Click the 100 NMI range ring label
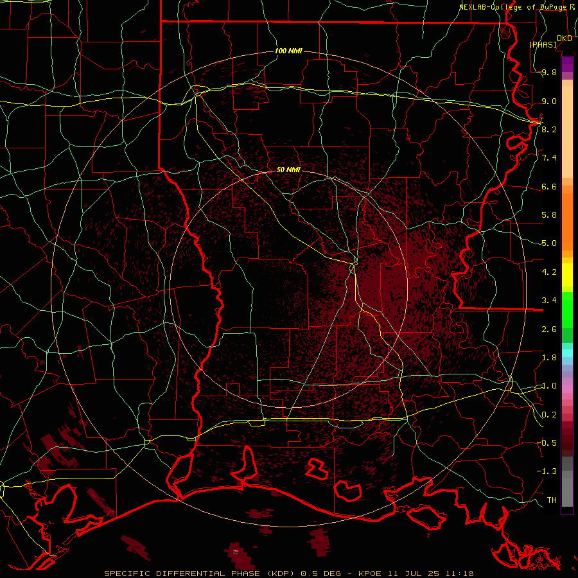 pos(288,51)
